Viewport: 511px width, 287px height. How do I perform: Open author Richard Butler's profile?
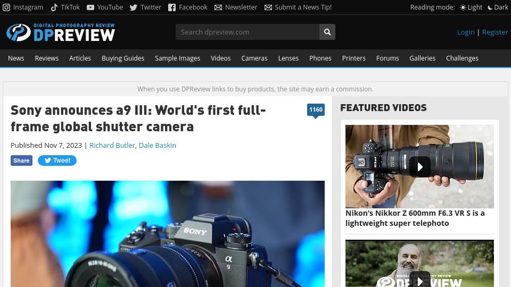click(112, 145)
